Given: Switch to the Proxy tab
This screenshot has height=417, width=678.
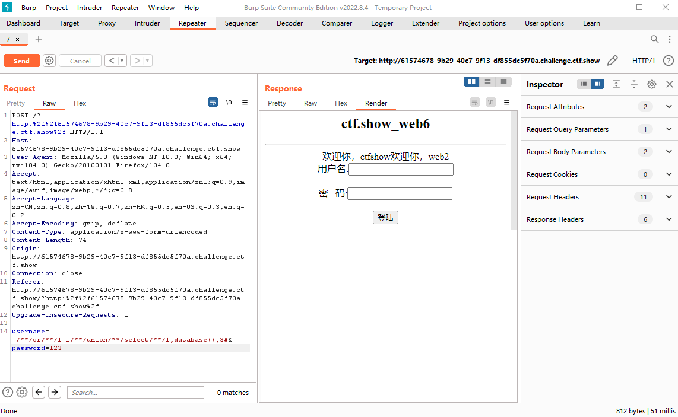Looking at the screenshot, I should (x=107, y=23).
